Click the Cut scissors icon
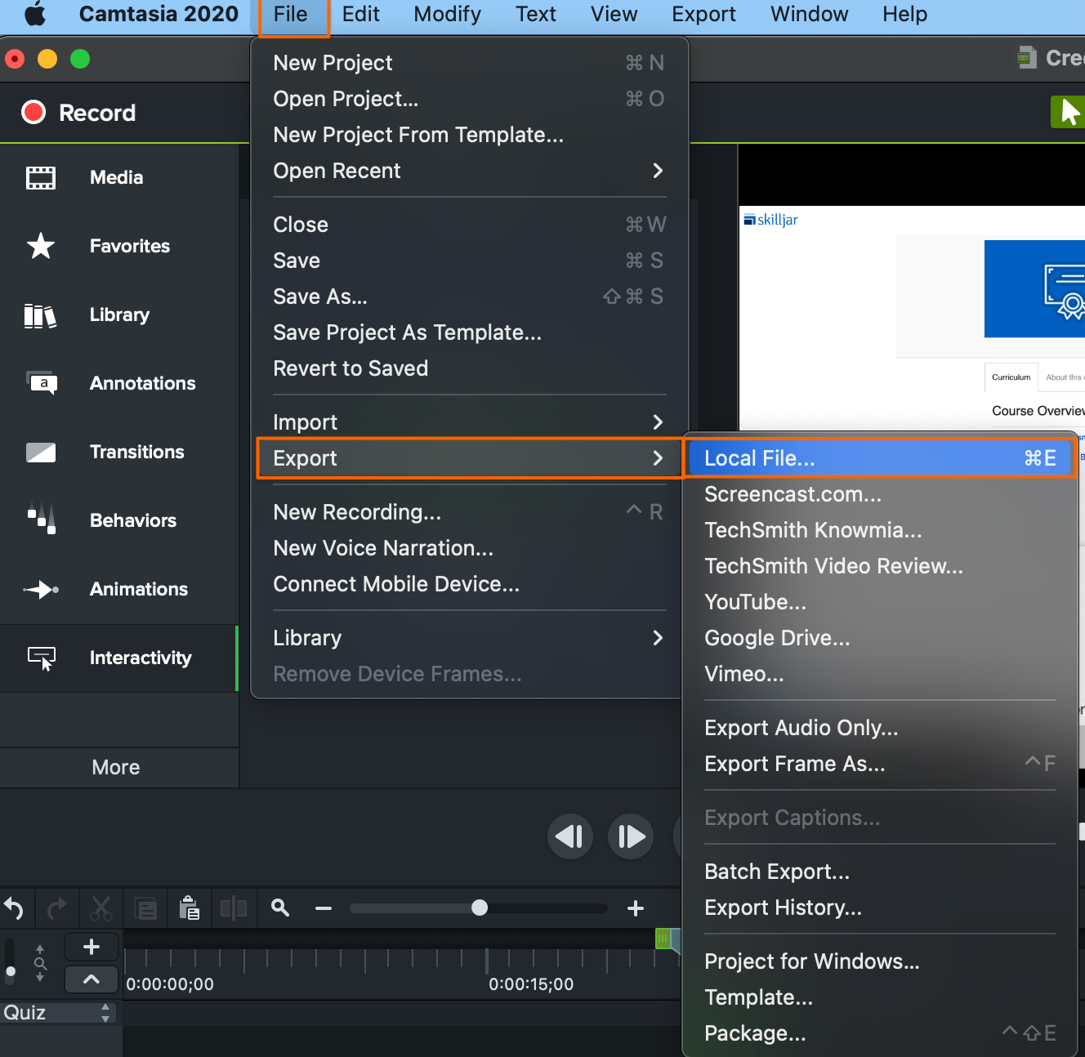The height and width of the screenshot is (1057, 1085). pyautogui.click(x=101, y=908)
